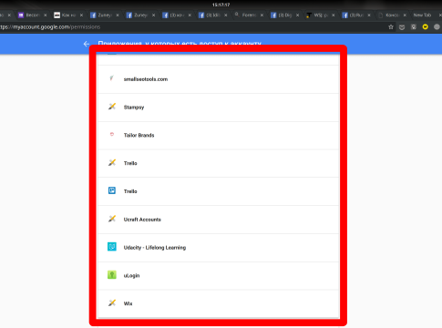This screenshot has height=328, width=442.
Task: Click the 15:17:17 clock in the top panel
Action: tap(221, 5)
